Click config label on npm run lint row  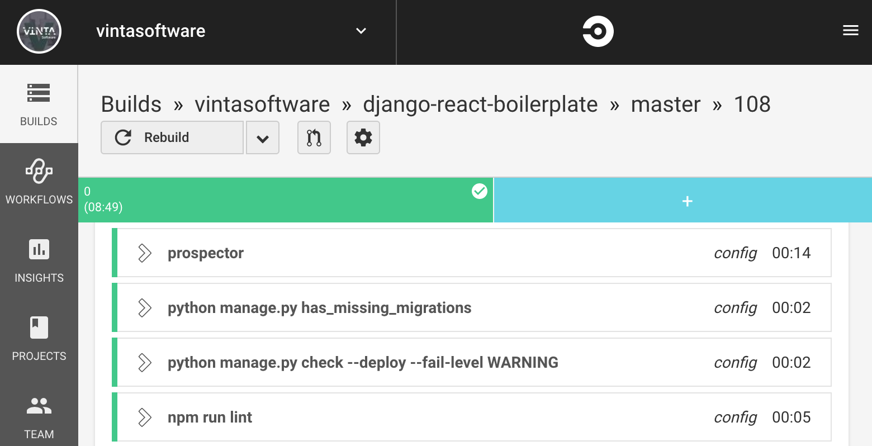tap(735, 417)
